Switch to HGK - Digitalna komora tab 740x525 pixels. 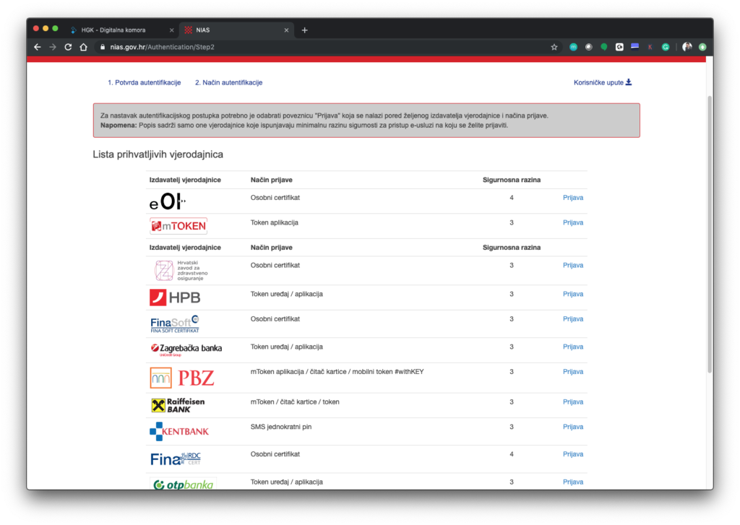pyautogui.click(x=118, y=30)
